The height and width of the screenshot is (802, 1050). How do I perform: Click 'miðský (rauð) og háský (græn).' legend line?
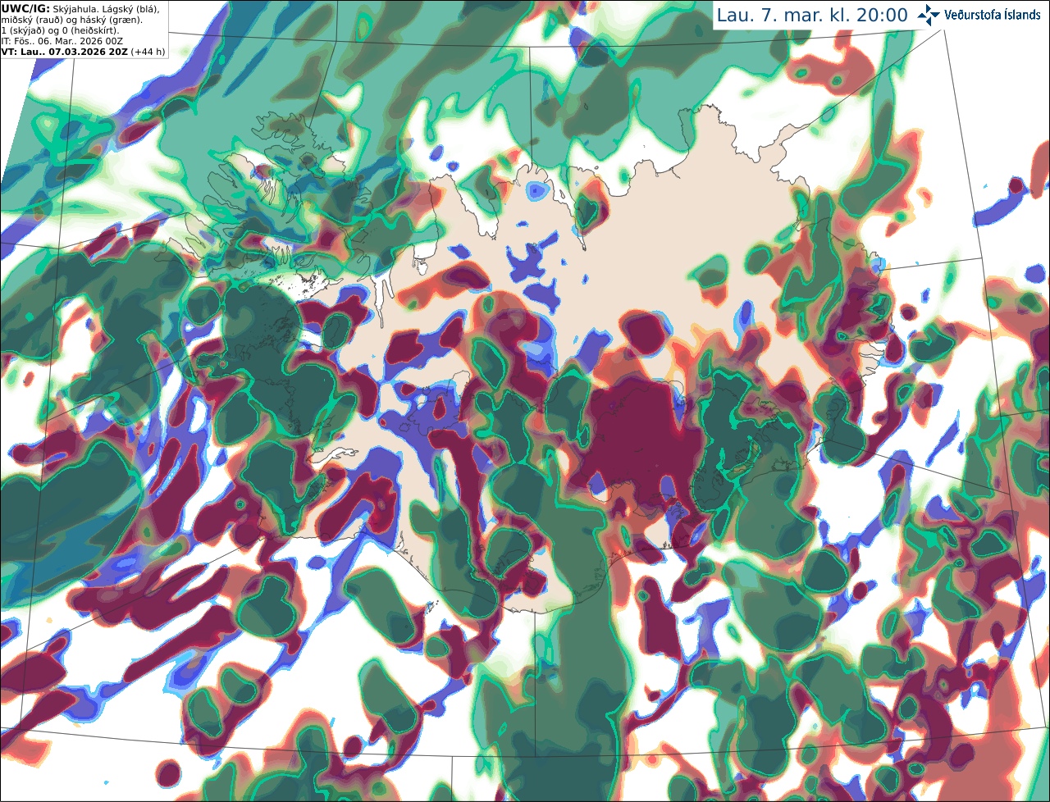click(72, 20)
